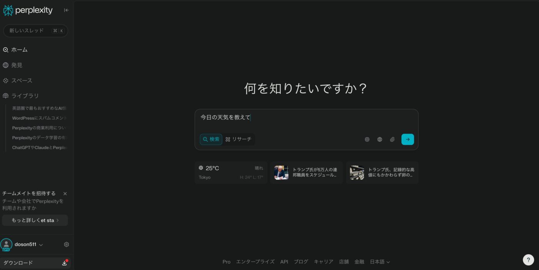The width and height of the screenshot is (539, 270).
Task: Open the エンタープライズ footer link
Action: click(x=255, y=262)
